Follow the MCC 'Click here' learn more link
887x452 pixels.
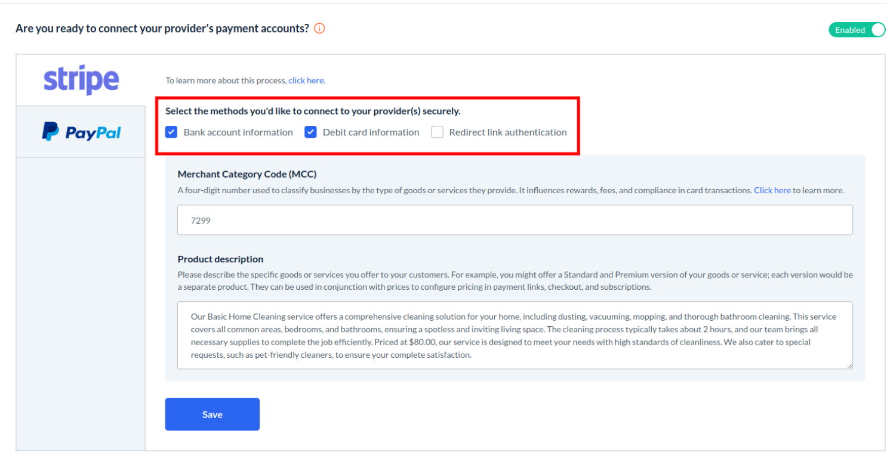(x=772, y=190)
